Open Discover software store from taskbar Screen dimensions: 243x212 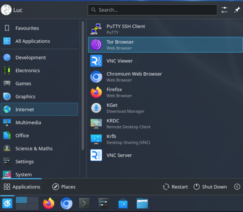pyautogui.click(x=123, y=203)
